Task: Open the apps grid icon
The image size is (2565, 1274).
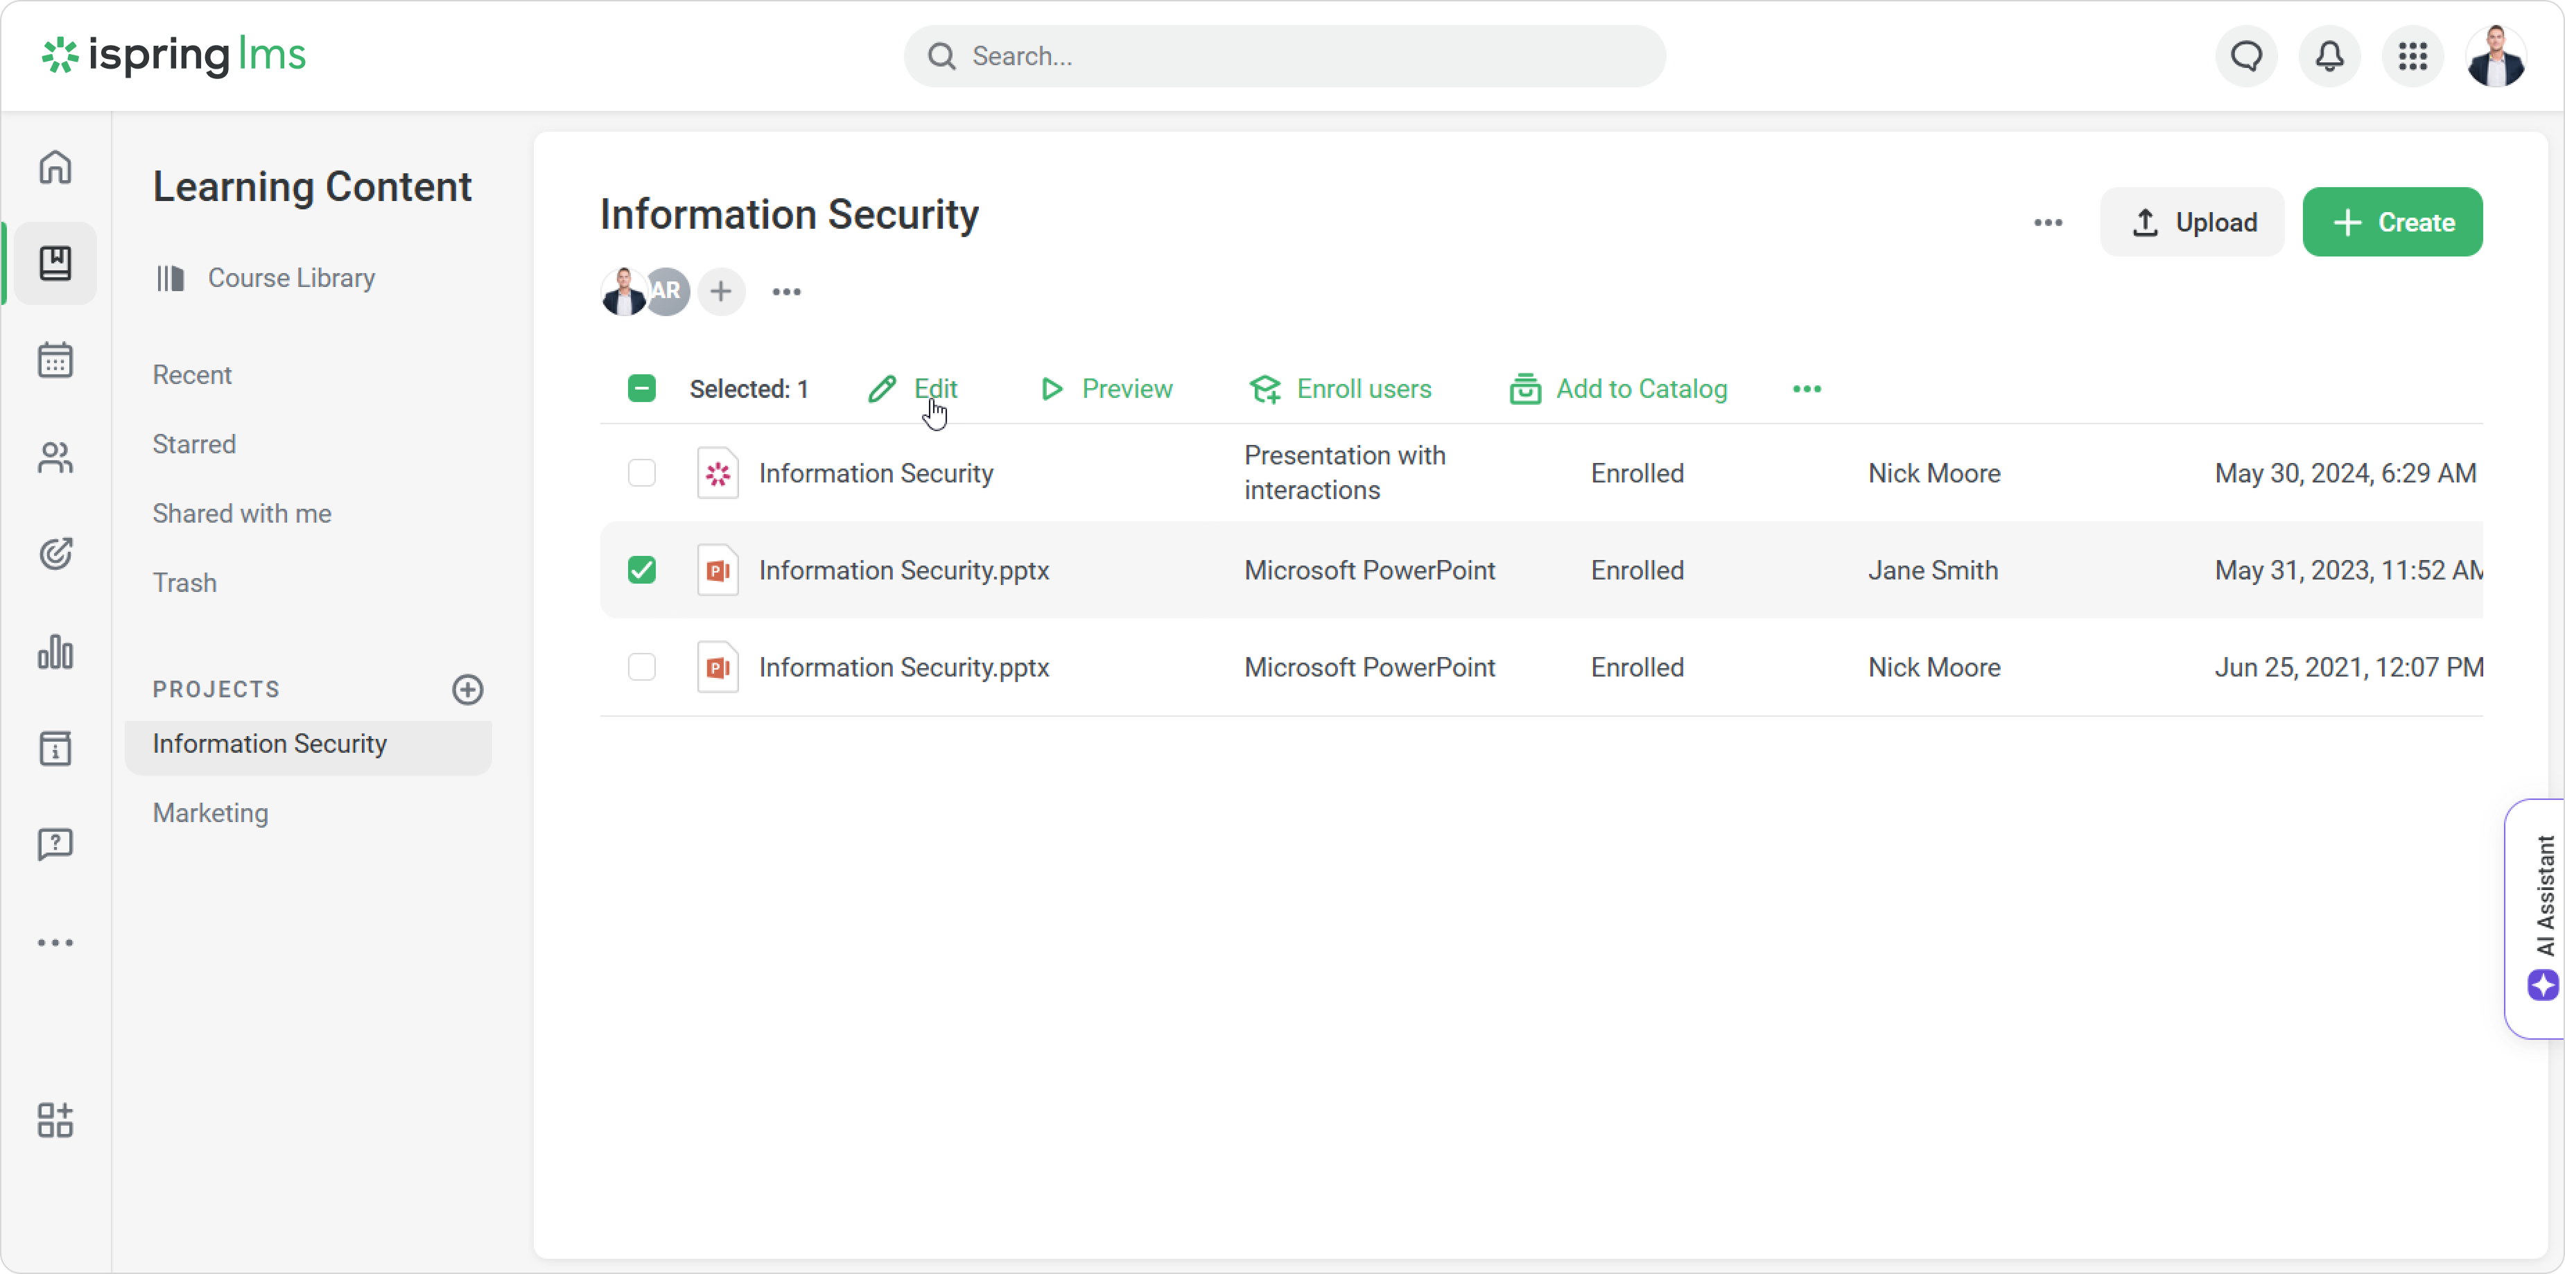Action: (2412, 57)
